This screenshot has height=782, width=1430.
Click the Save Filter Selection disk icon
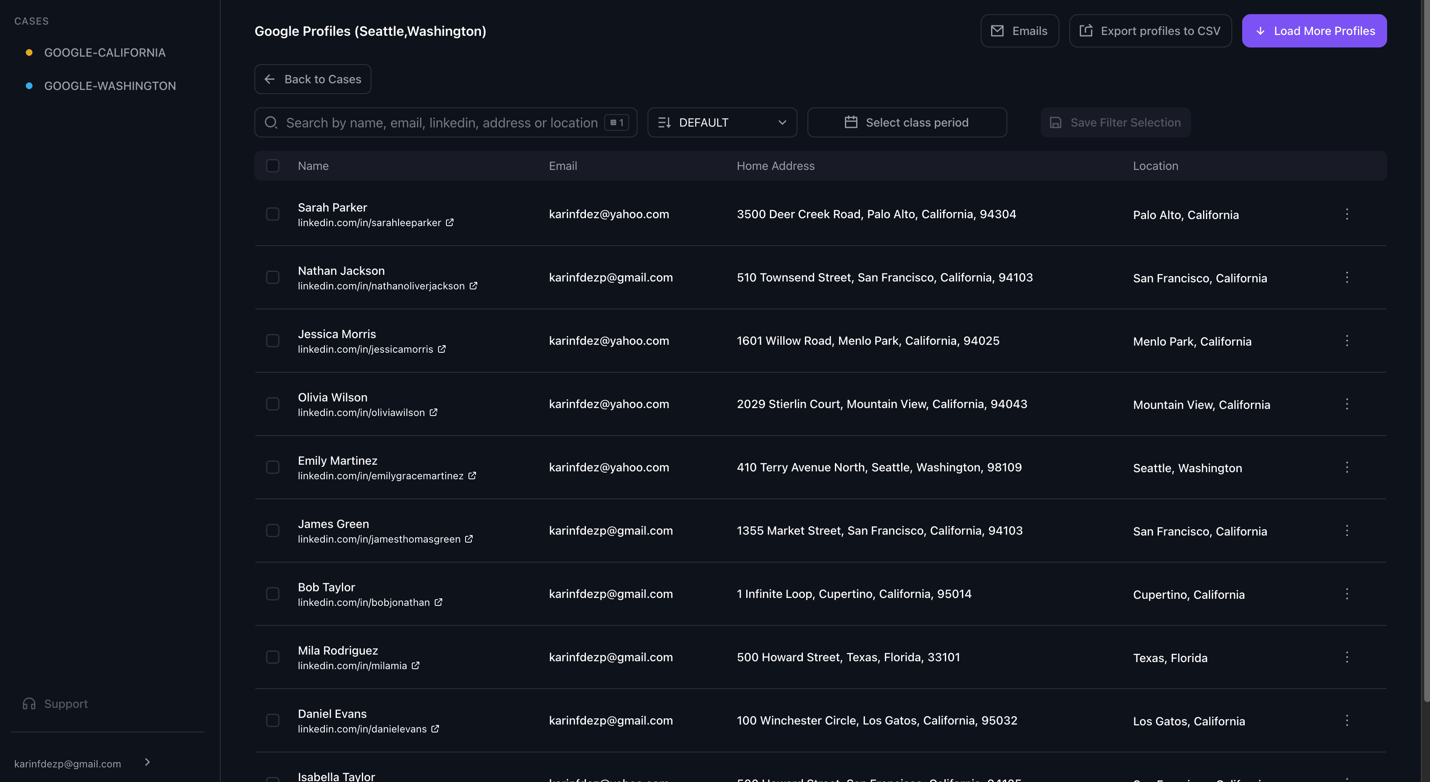pyautogui.click(x=1055, y=122)
